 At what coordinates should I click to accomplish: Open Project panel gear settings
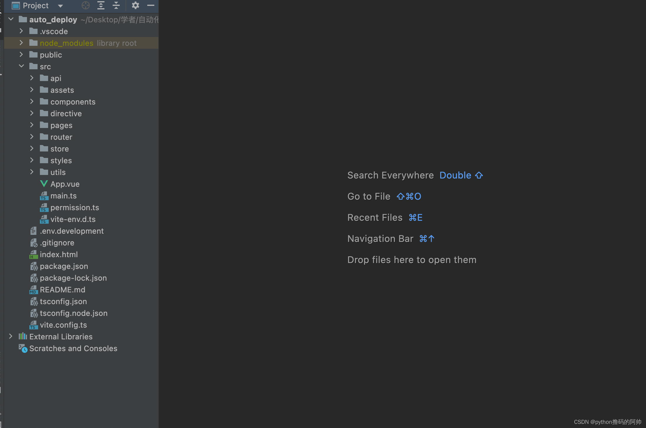[x=135, y=5]
